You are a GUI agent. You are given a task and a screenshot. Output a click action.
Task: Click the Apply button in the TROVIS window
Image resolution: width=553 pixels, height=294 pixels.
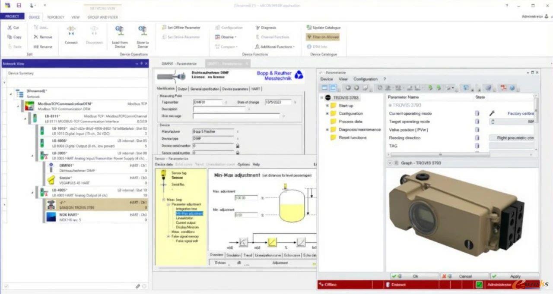click(x=515, y=276)
